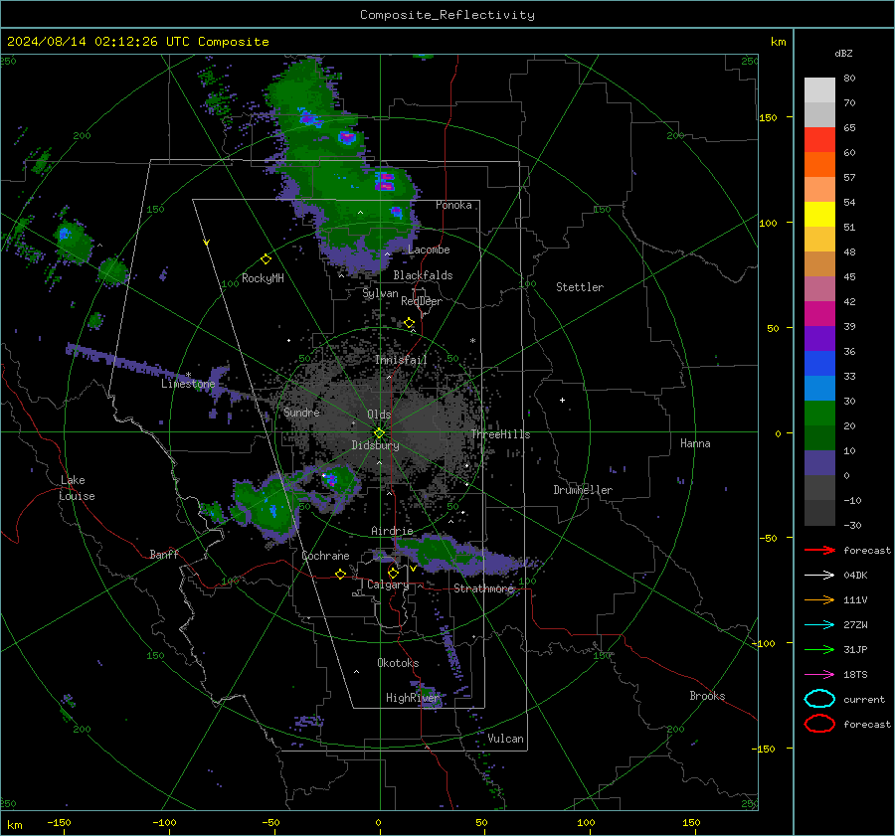Viewport: 895px width, 836px height.
Task: Click the Sundre town label
Action: pyautogui.click(x=301, y=412)
